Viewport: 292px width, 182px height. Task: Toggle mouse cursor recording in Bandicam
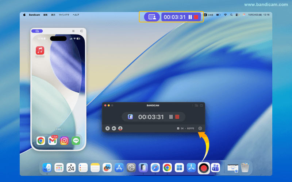coord(108,128)
